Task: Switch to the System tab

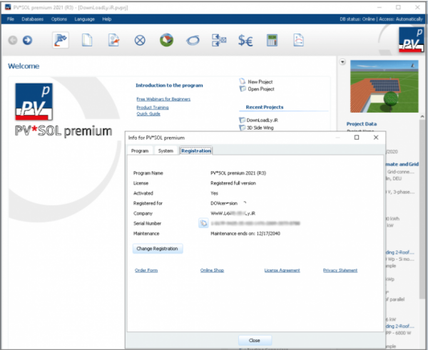Action: pyautogui.click(x=165, y=151)
